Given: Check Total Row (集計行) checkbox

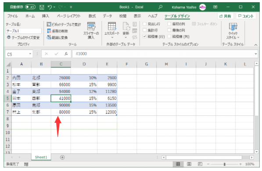Looking at the screenshot, I should 145,30.
